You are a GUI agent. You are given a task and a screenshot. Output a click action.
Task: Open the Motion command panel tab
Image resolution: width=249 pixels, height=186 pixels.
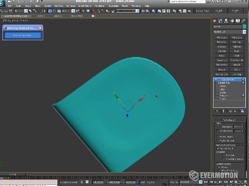pyautogui.click(x=232, y=21)
